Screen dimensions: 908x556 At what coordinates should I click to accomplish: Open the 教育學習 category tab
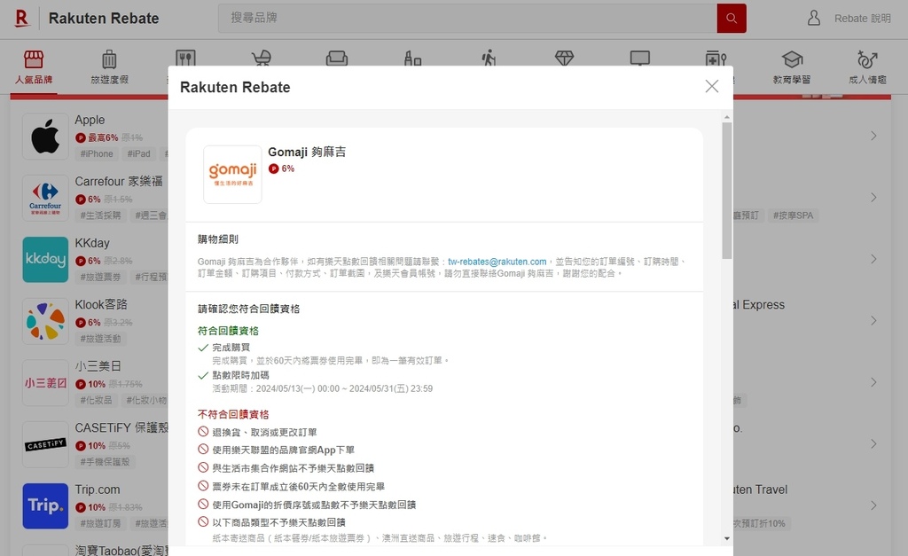point(792,67)
